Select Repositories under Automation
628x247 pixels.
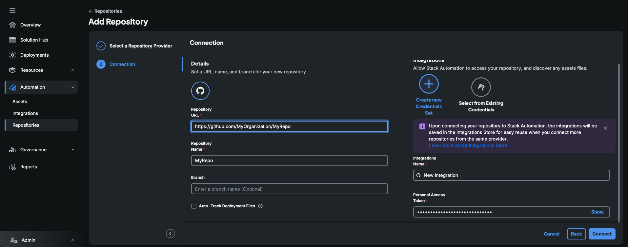pos(41,125)
